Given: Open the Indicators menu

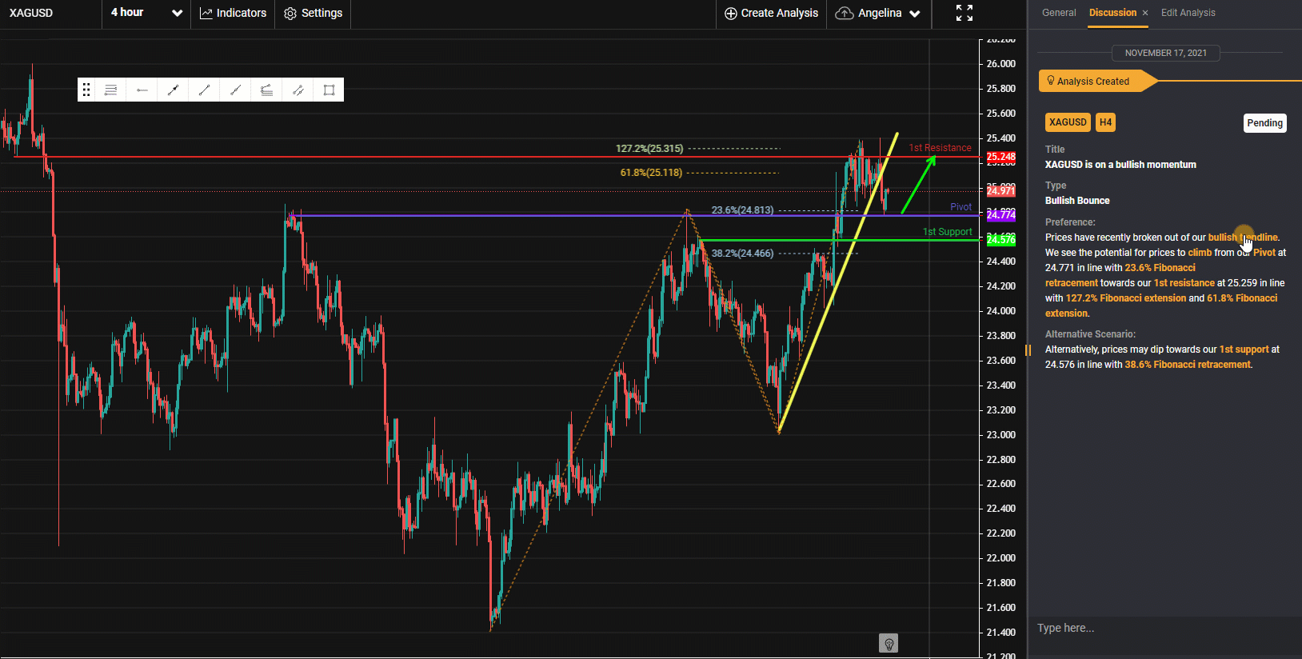Looking at the screenshot, I should tap(233, 13).
